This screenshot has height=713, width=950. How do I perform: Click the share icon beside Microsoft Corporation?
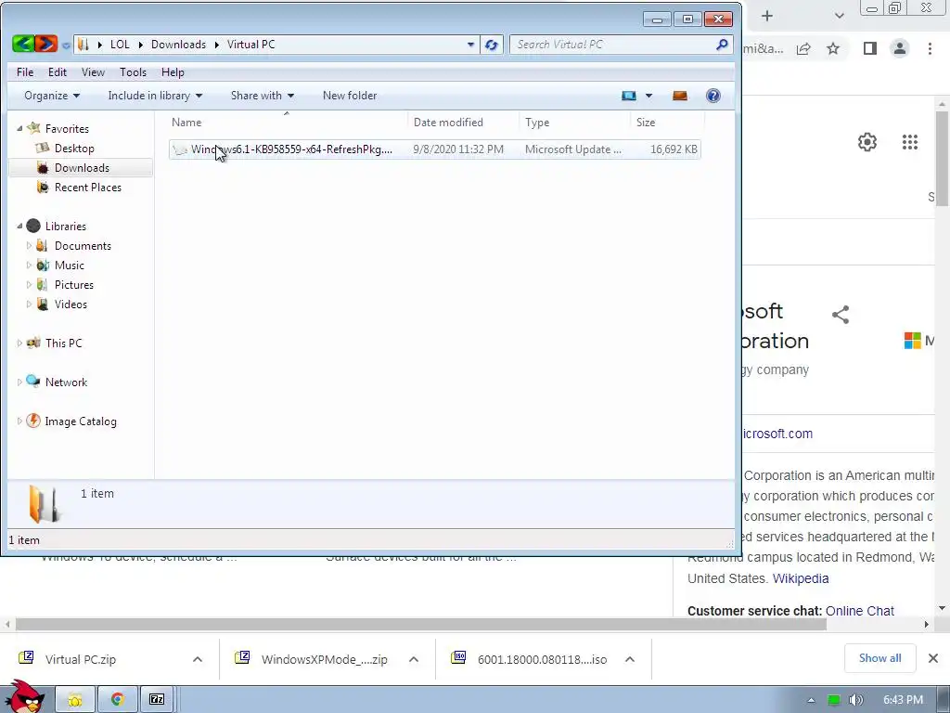click(841, 314)
